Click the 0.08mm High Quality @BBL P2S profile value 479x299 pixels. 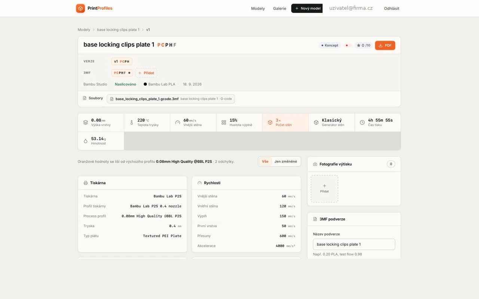point(152,216)
